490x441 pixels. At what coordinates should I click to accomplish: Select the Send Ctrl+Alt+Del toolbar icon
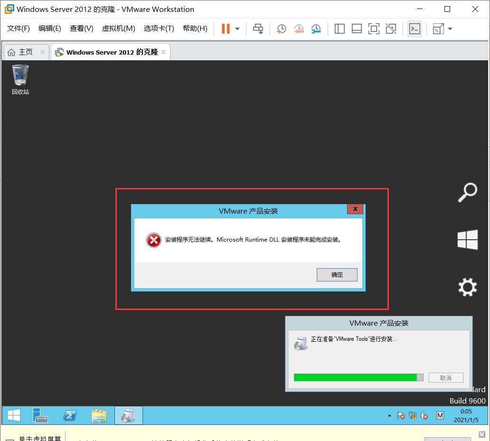258,28
